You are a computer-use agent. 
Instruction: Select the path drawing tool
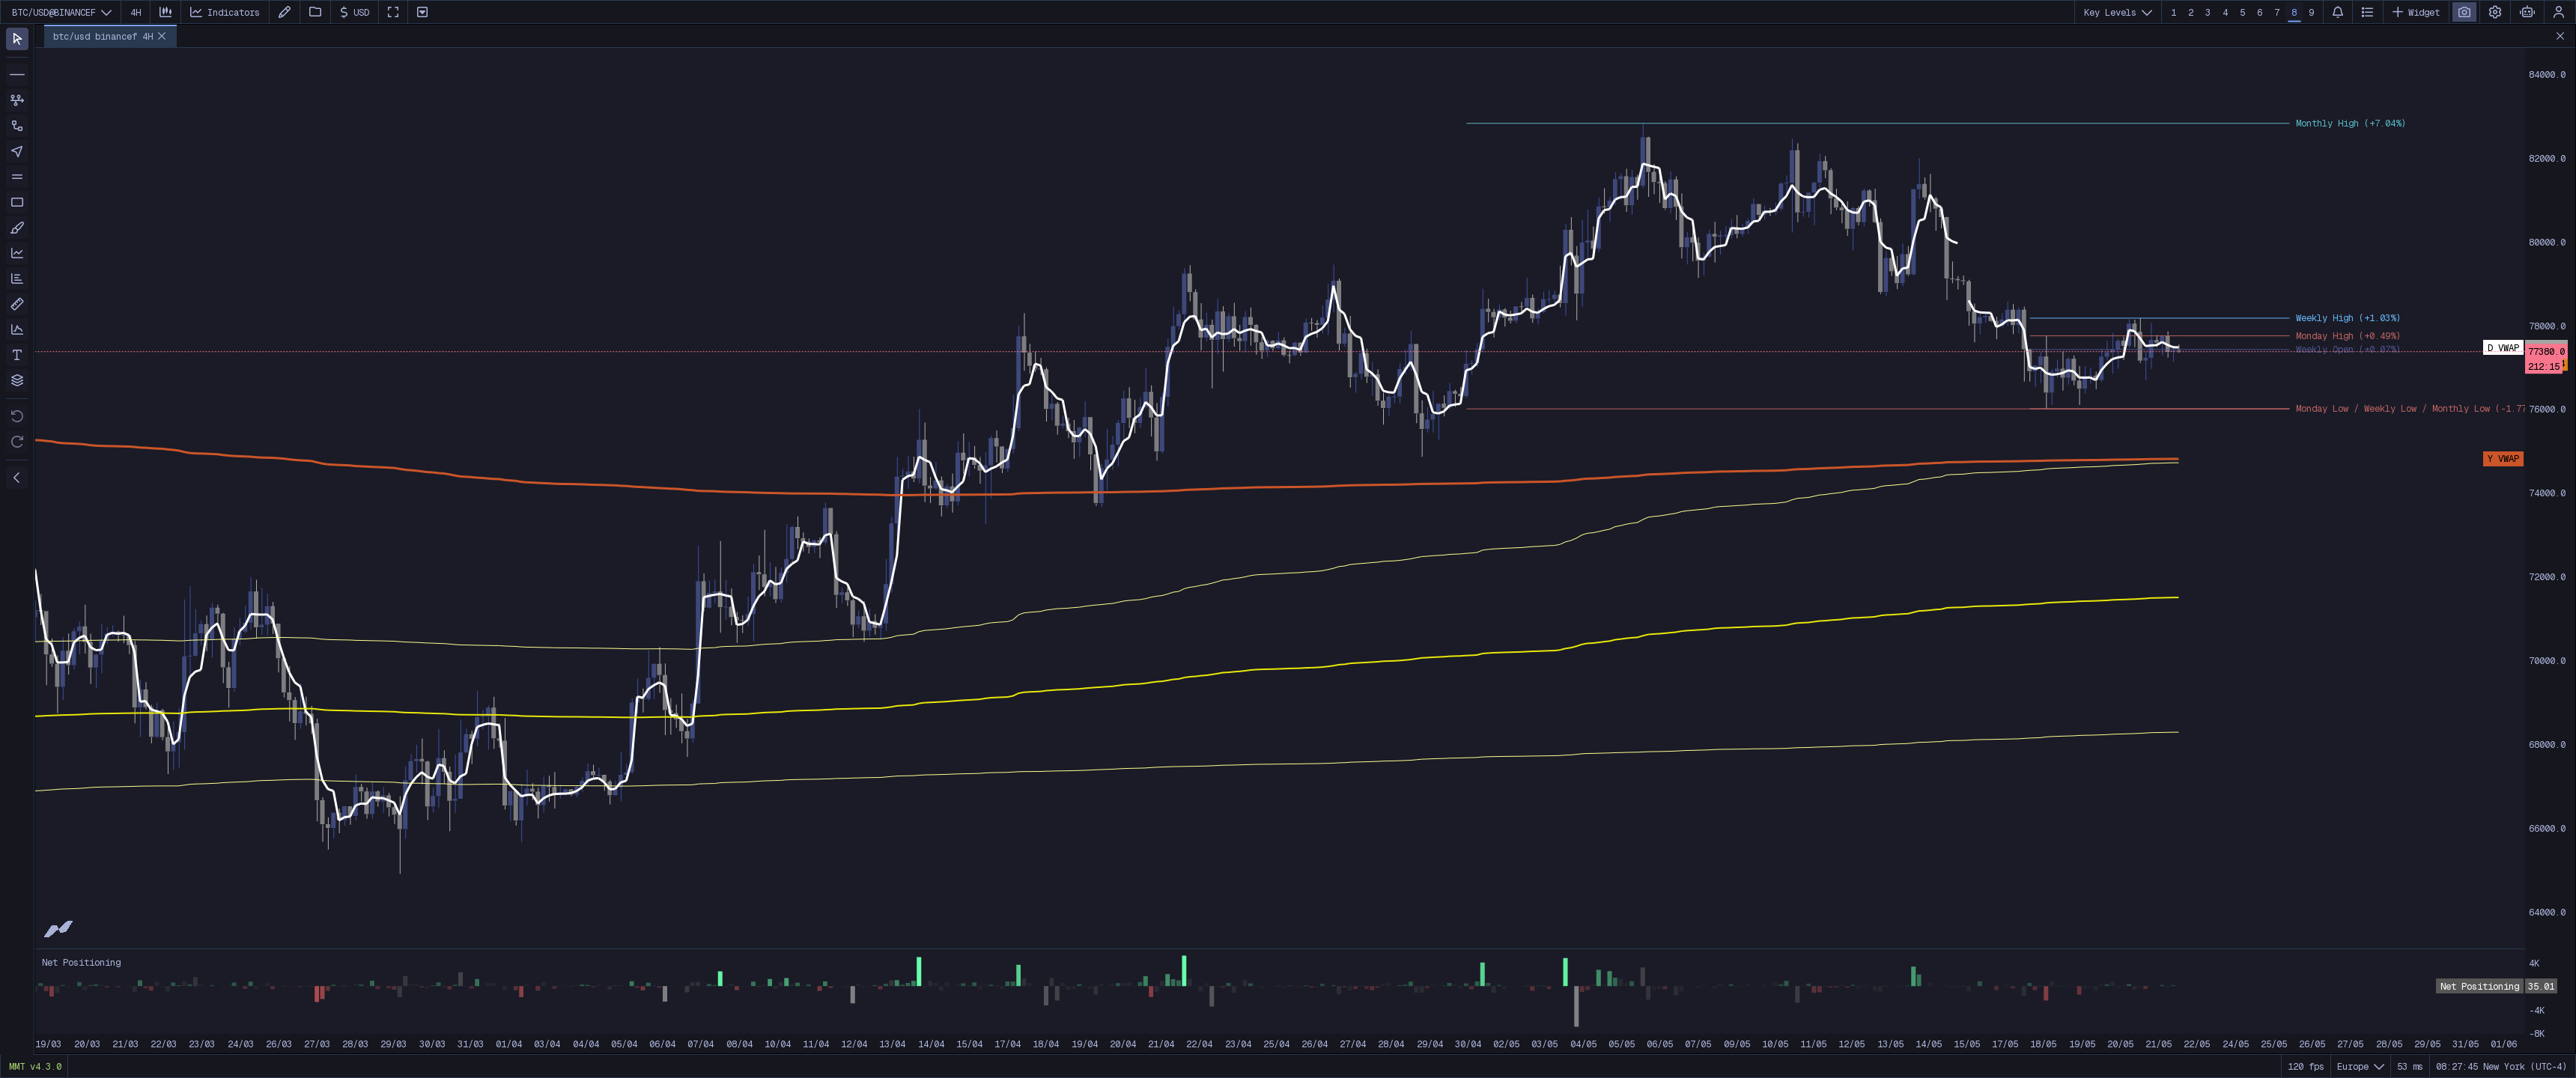coord(17,126)
